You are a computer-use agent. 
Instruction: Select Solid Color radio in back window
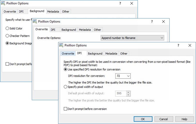7,28
